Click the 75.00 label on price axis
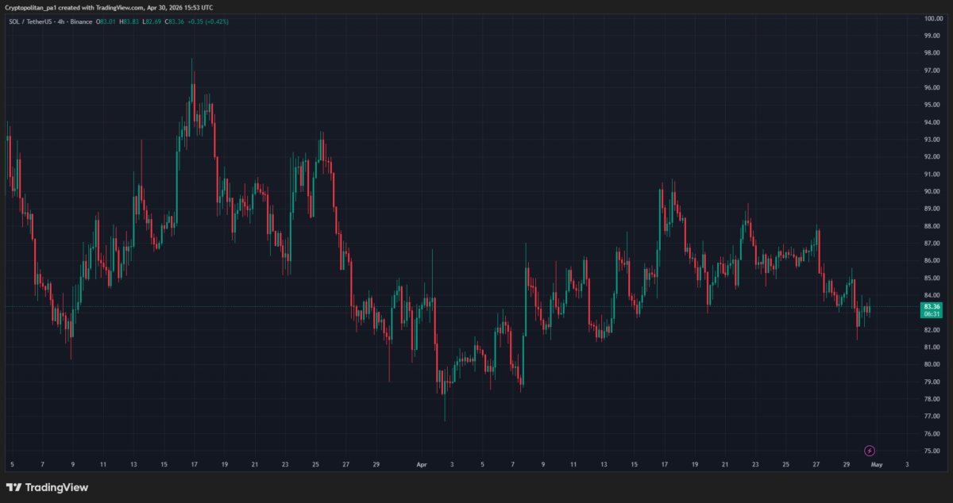Viewport: 953px width, 503px height. point(933,451)
